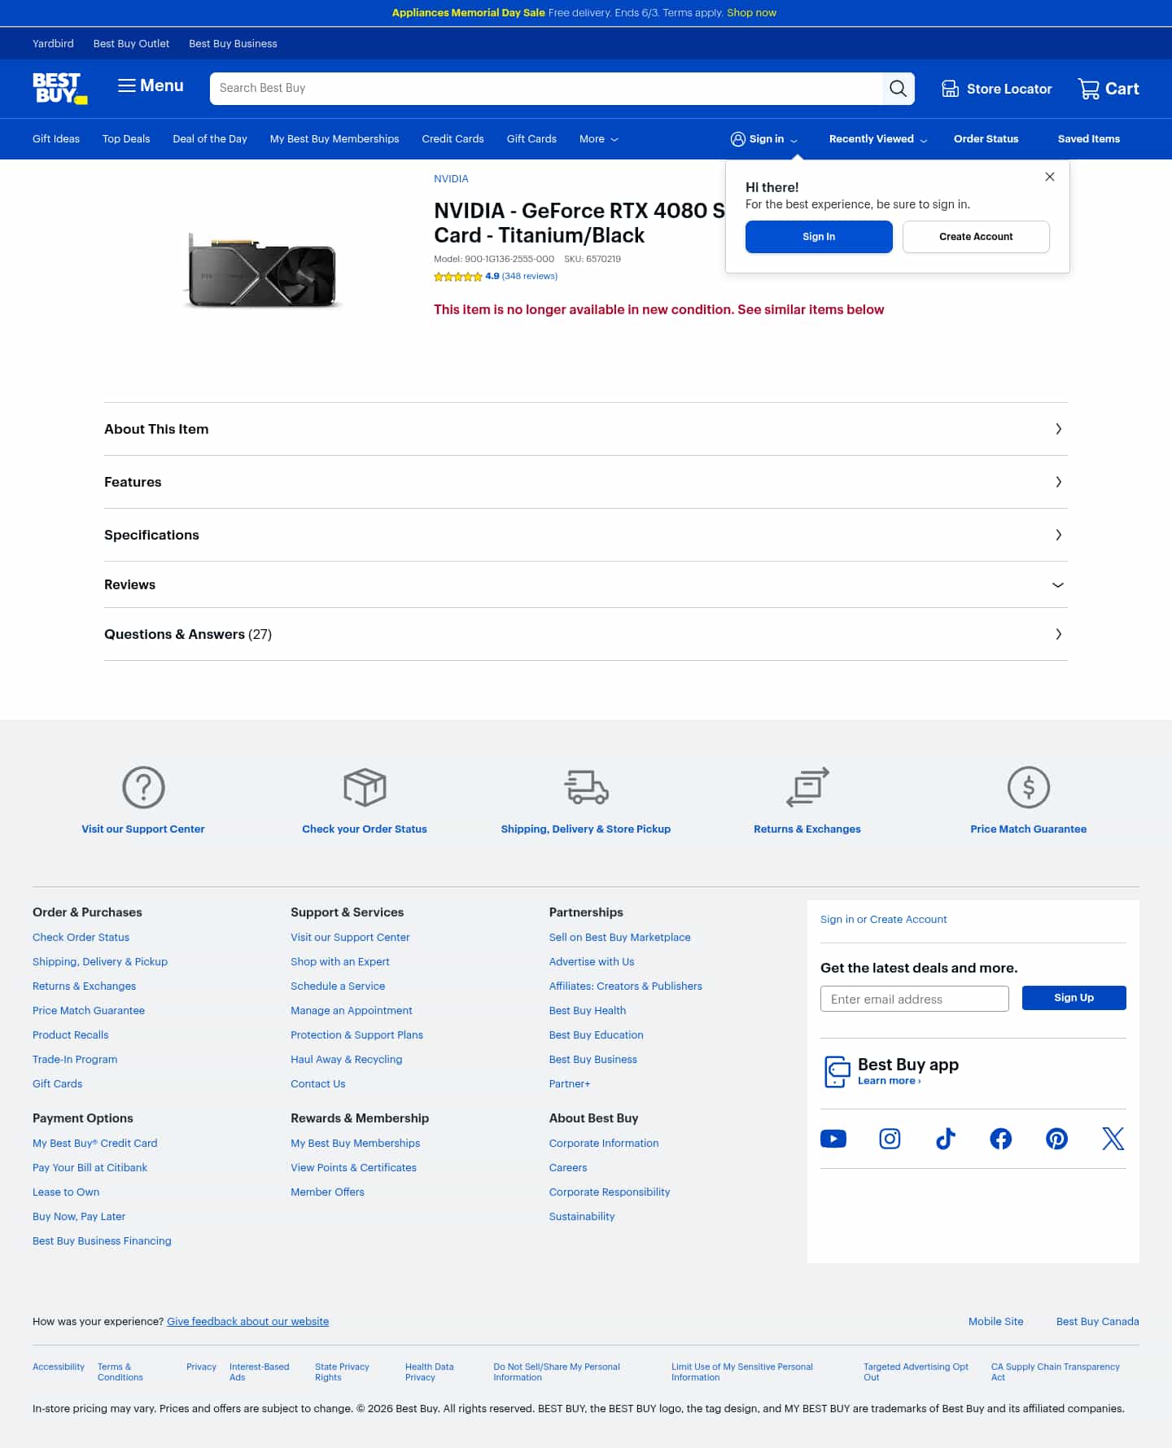Open Best Buy Instagram page

(x=890, y=1139)
